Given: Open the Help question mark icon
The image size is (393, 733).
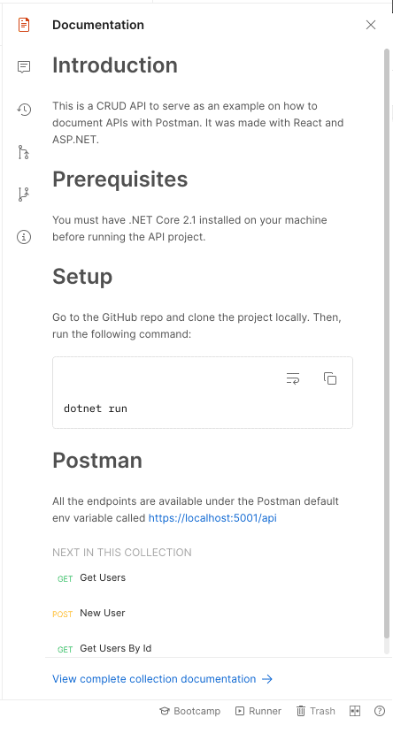Looking at the screenshot, I should (380, 711).
